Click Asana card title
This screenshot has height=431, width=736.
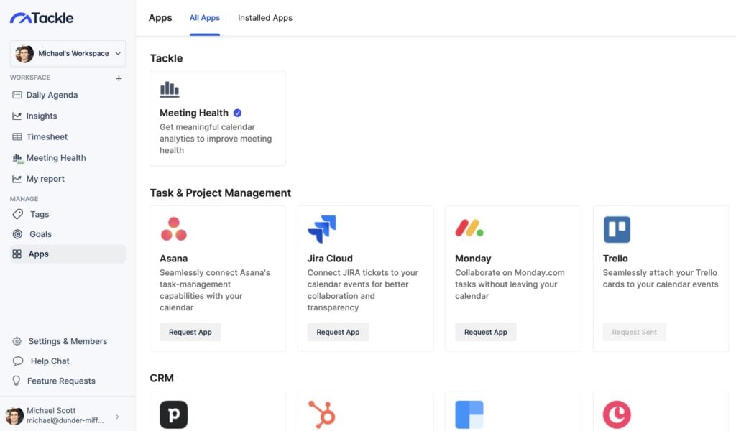(174, 259)
